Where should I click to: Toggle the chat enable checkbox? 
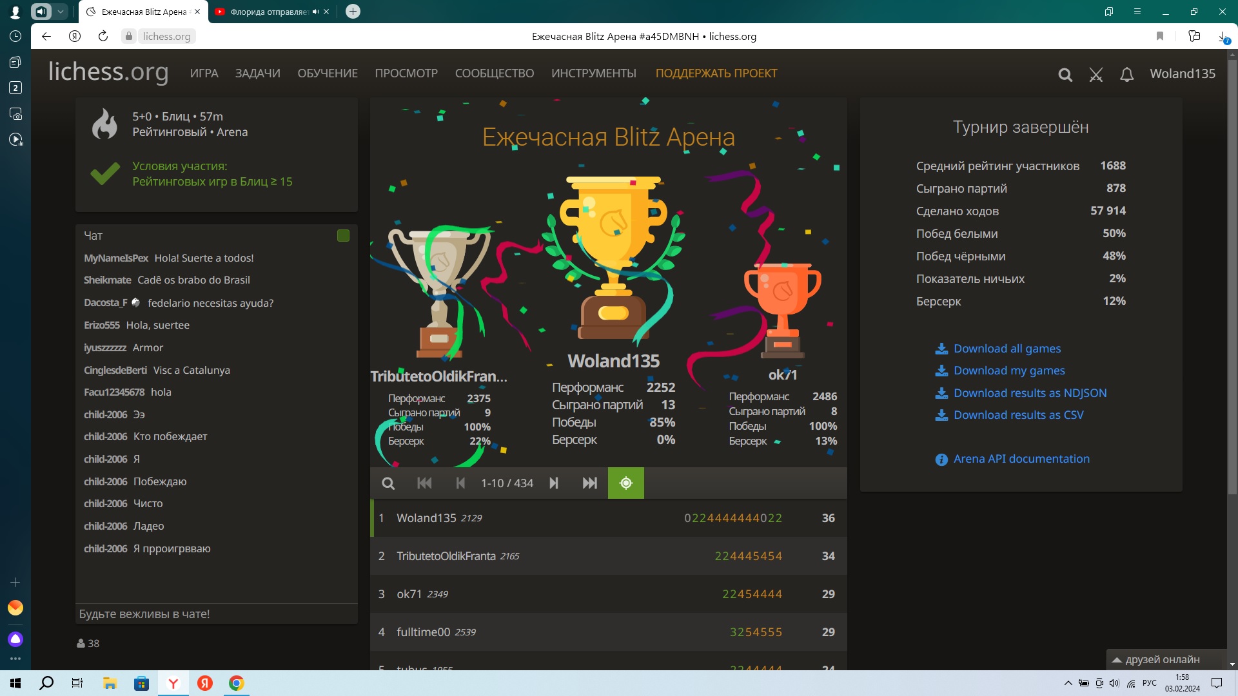tap(343, 236)
